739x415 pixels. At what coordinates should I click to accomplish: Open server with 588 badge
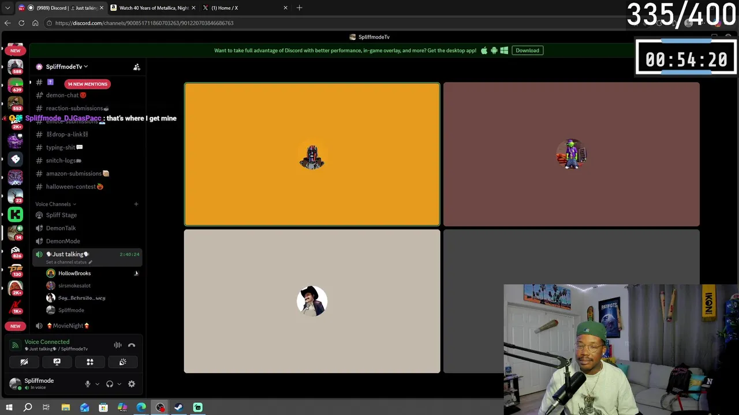click(16, 67)
